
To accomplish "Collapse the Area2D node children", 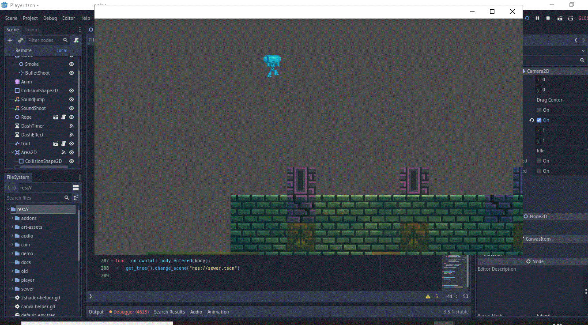I will 12,152.
